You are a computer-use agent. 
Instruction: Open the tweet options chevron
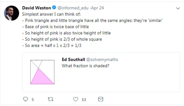pos(178,8)
